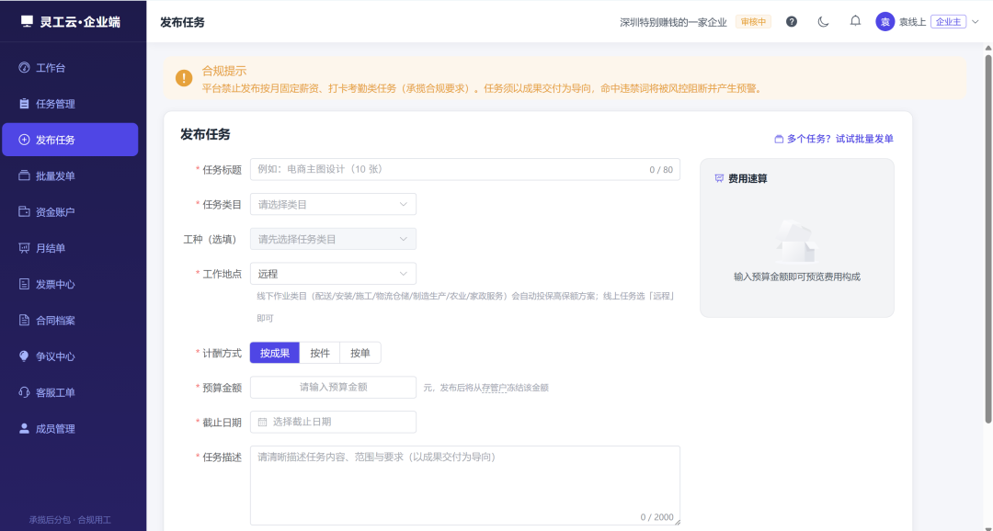Open 月结单 menu item
The width and height of the screenshot is (993, 531).
pyautogui.click(x=70, y=248)
